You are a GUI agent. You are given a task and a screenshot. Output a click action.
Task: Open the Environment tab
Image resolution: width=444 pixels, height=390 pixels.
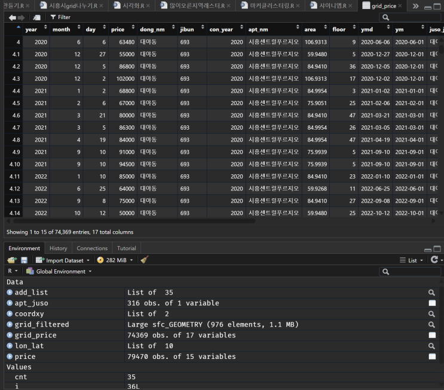[x=25, y=248]
